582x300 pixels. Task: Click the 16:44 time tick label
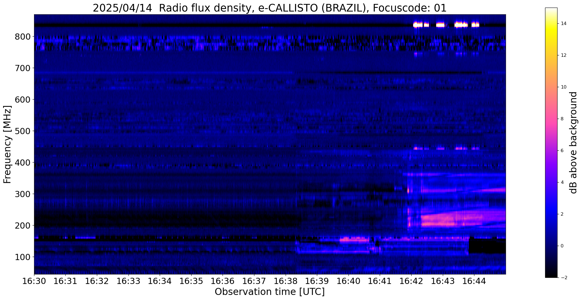pyautogui.click(x=474, y=281)
